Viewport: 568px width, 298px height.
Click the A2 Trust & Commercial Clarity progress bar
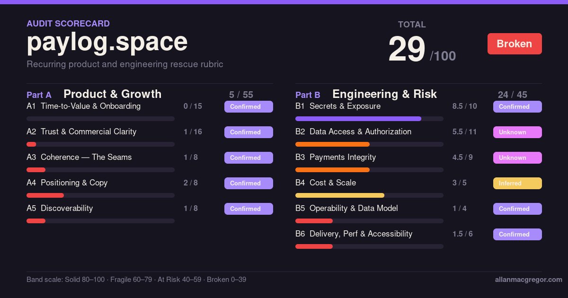click(100, 144)
